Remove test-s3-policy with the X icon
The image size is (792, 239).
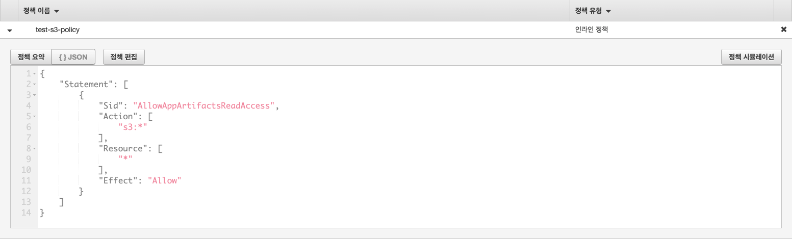click(784, 30)
